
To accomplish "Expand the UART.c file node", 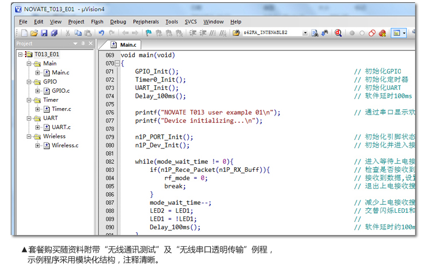I will (38, 127).
